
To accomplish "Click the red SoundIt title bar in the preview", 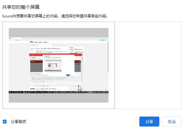I will pos(55,55).
